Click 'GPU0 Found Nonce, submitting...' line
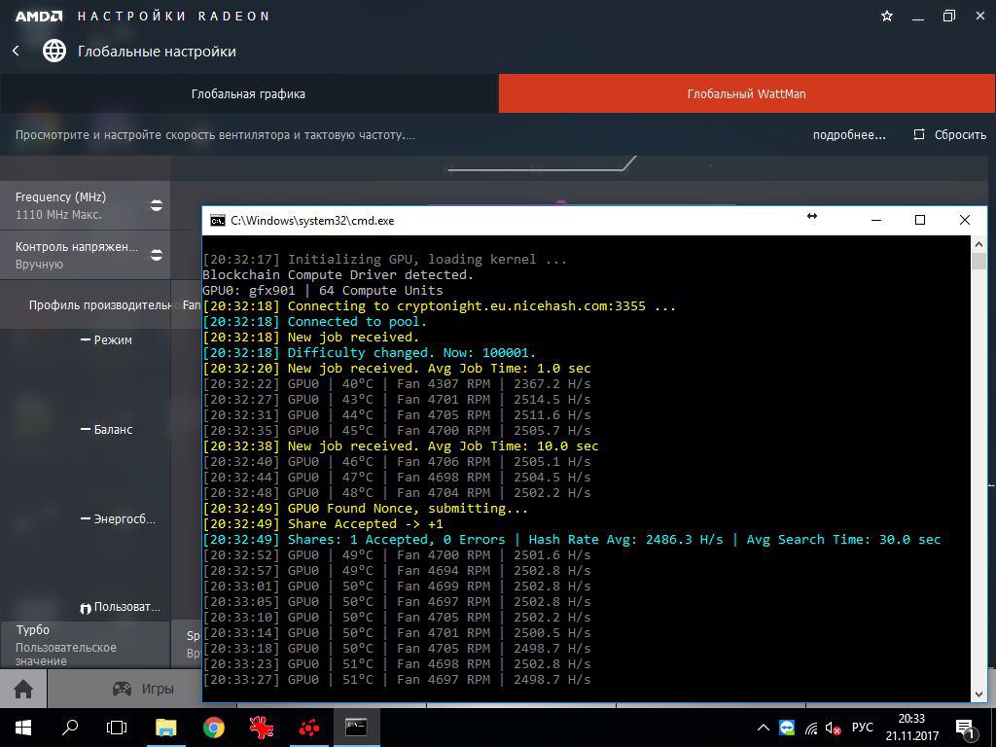996x747 pixels. [x=366, y=508]
